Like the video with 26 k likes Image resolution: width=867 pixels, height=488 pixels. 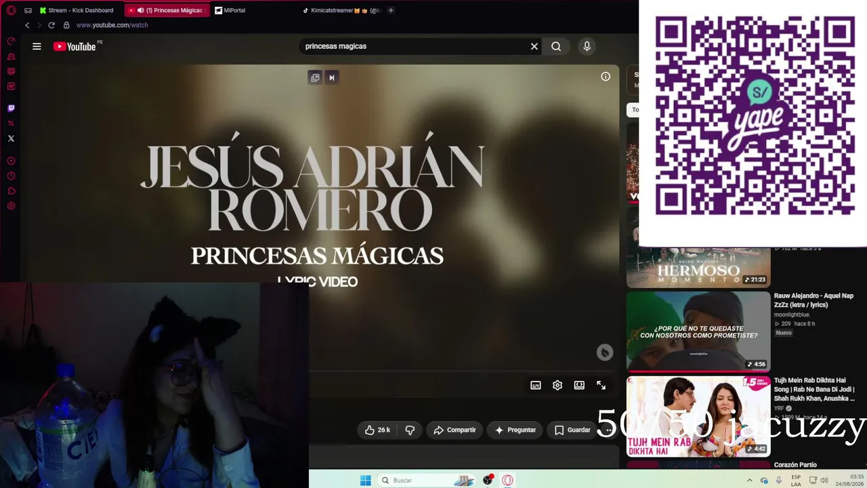coord(377,430)
